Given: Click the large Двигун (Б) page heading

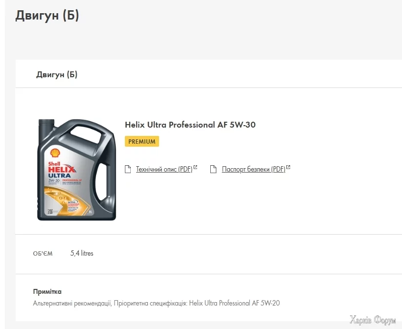Looking at the screenshot, I should pos(47,16).
